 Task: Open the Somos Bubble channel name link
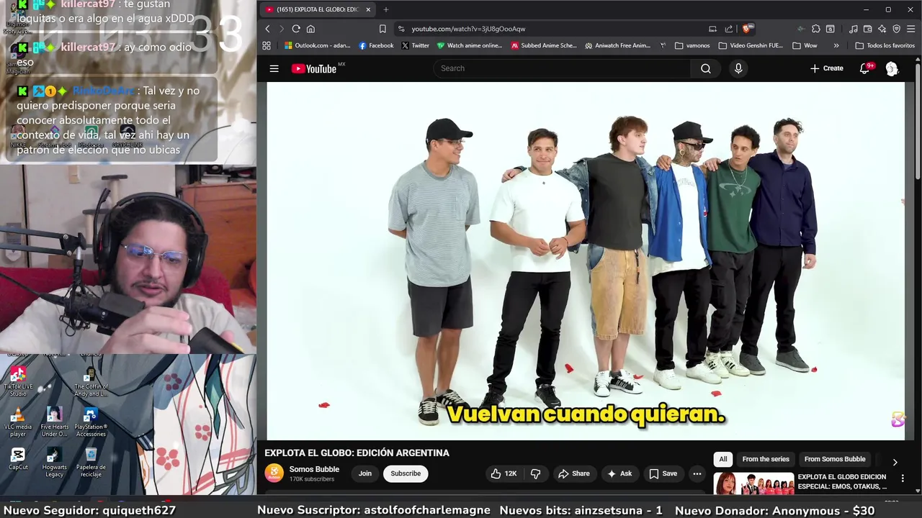(314, 469)
